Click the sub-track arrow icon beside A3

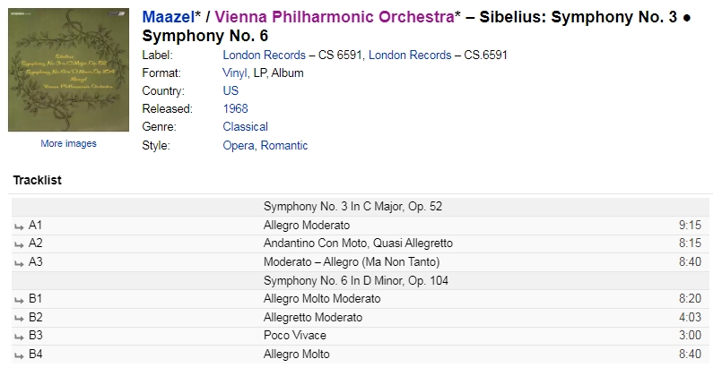coord(19,263)
